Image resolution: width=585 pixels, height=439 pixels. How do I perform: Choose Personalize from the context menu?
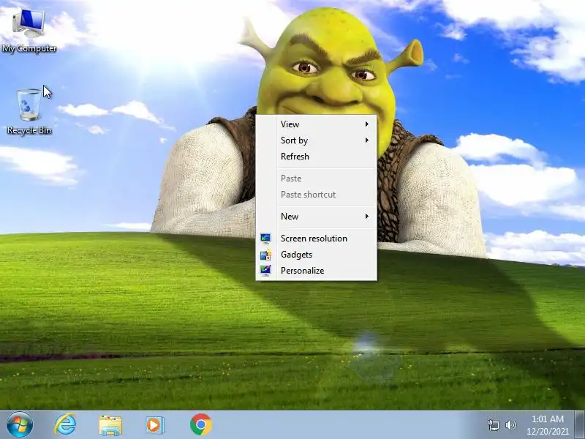(316, 271)
